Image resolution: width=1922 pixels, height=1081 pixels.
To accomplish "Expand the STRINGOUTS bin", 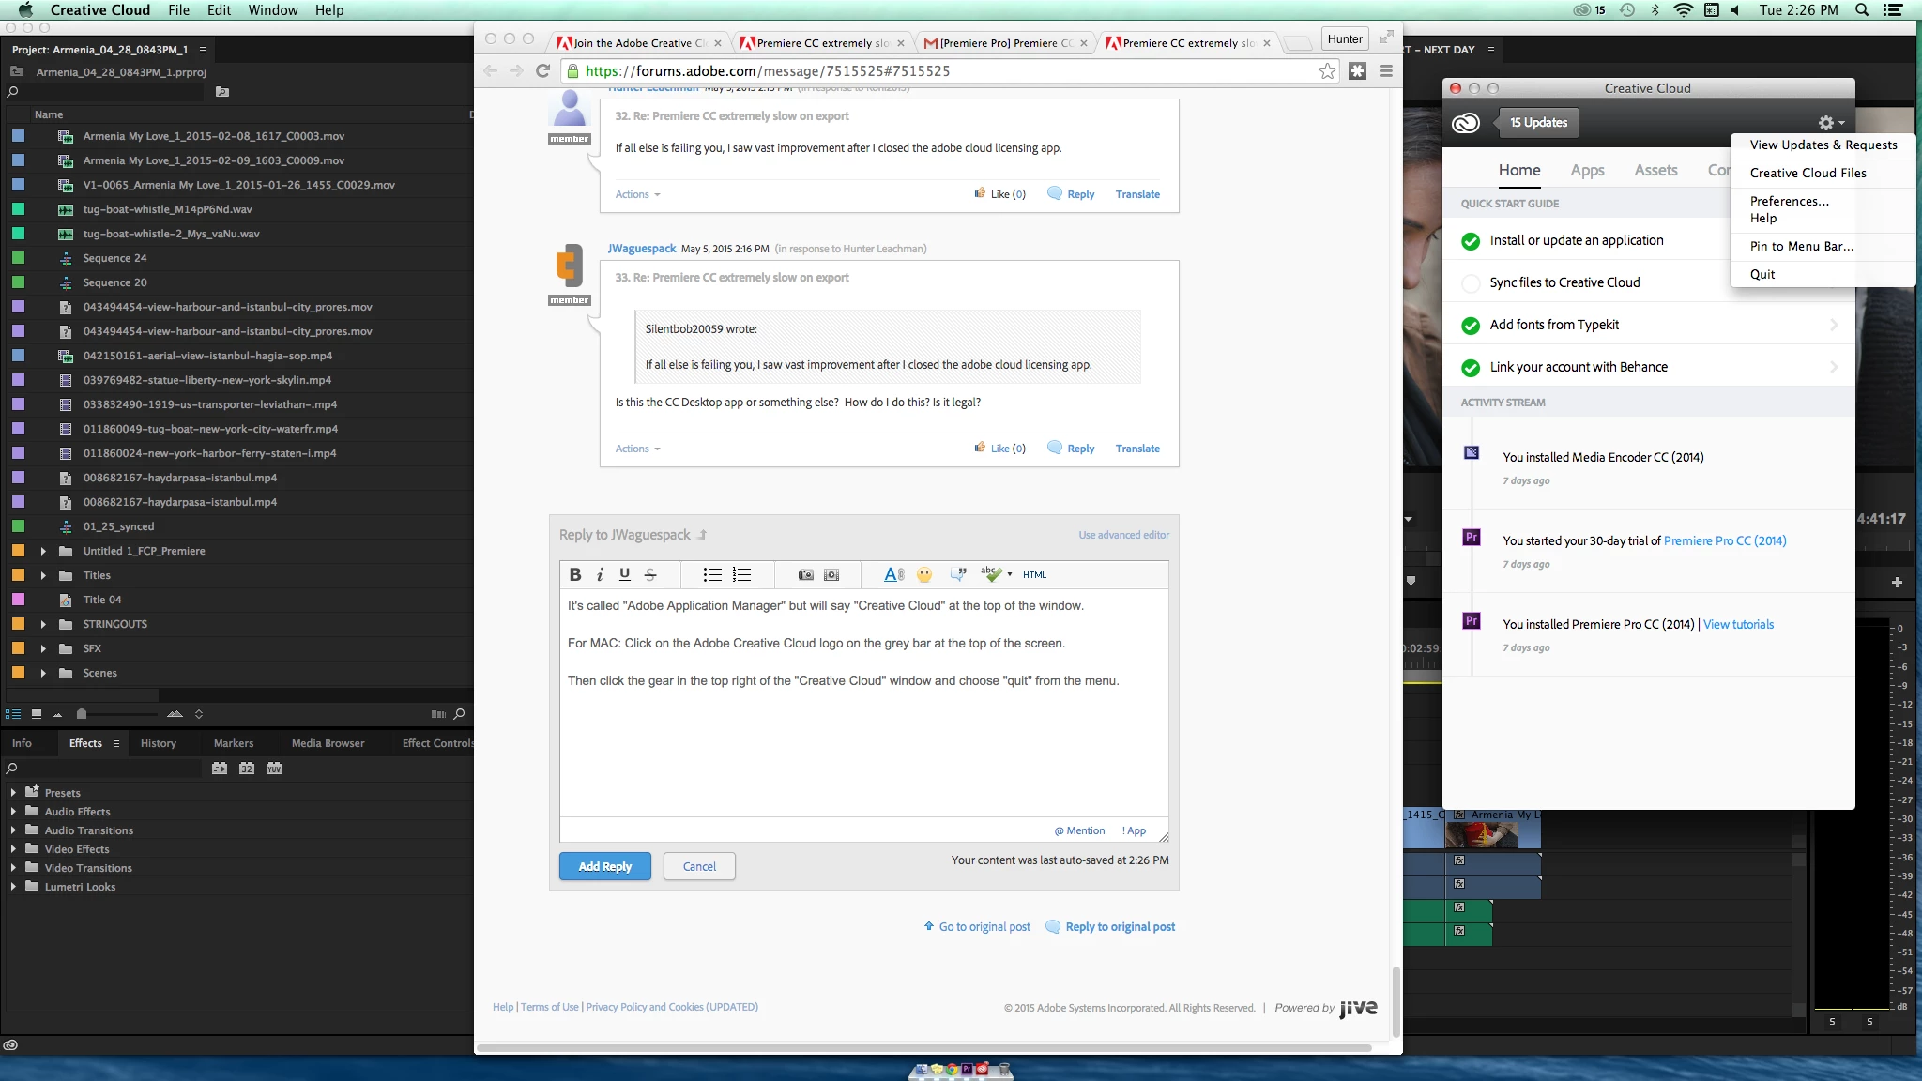I will coord(43,624).
